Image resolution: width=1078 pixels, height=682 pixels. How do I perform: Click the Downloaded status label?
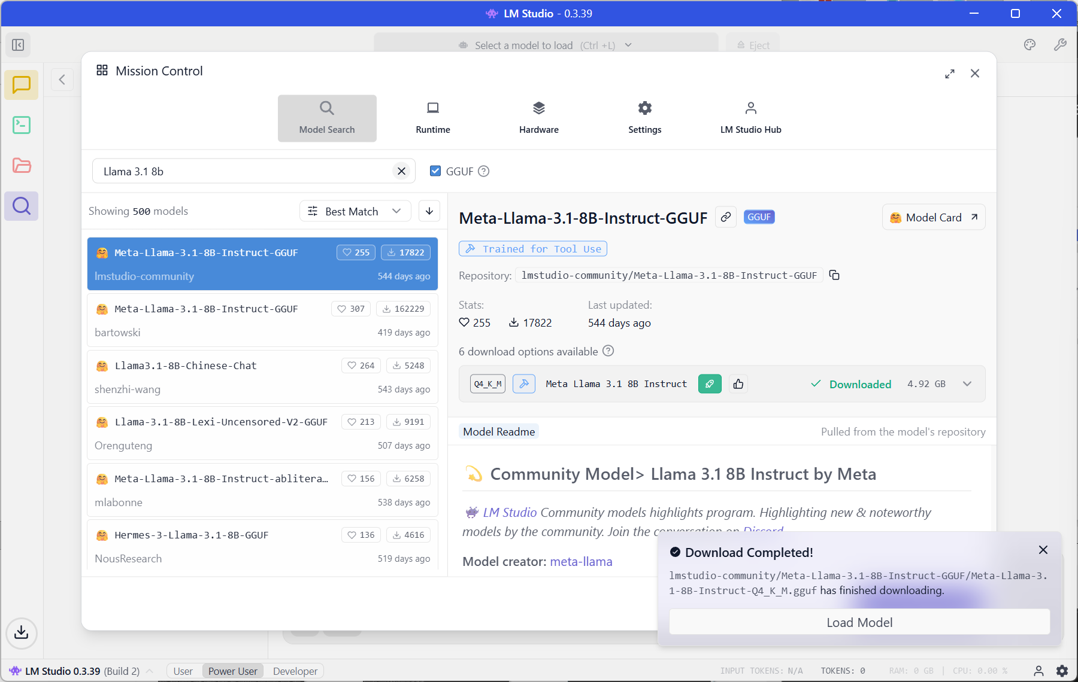point(860,384)
